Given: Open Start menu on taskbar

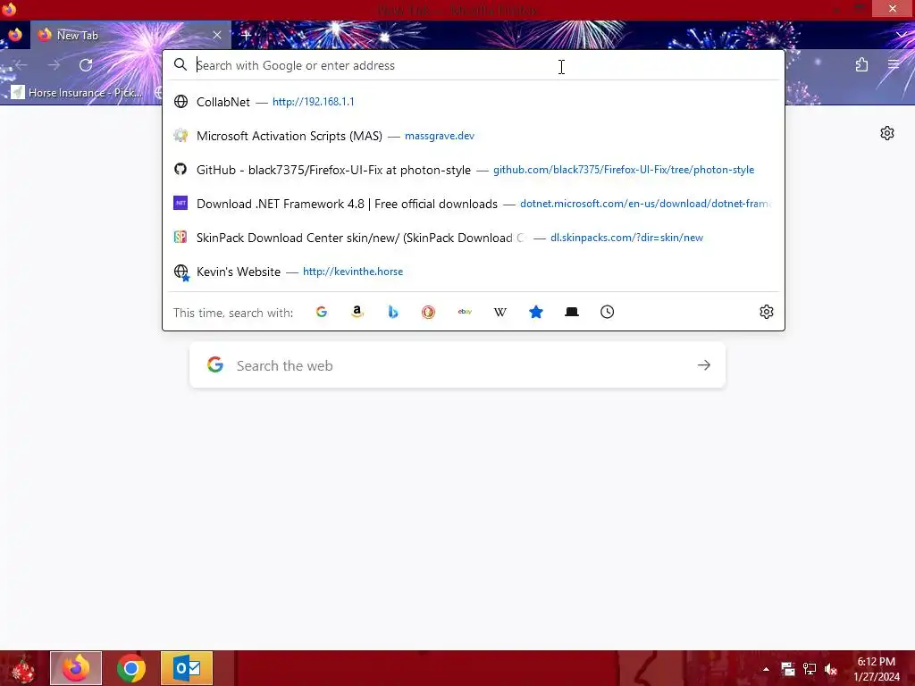Looking at the screenshot, I should point(23,668).
